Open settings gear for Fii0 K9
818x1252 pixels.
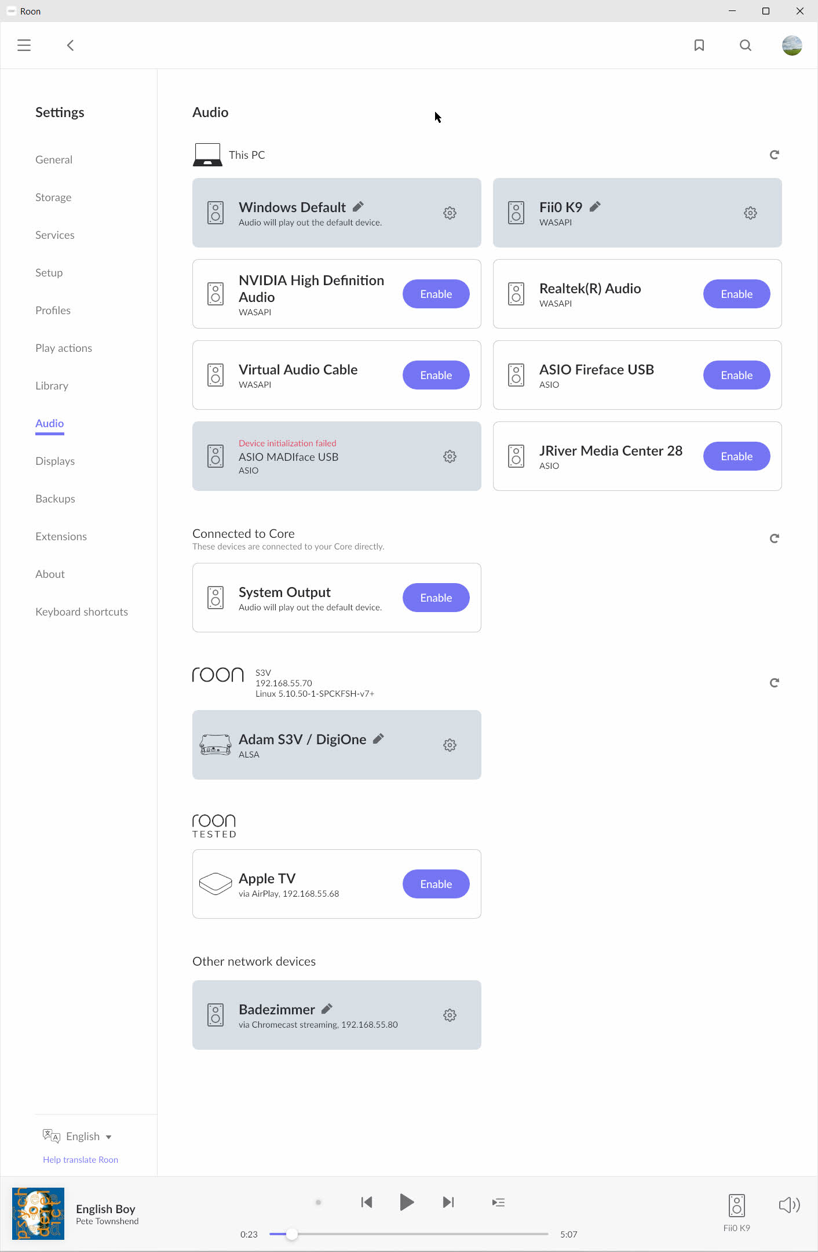pyautogui.click(x=750, y=213)
